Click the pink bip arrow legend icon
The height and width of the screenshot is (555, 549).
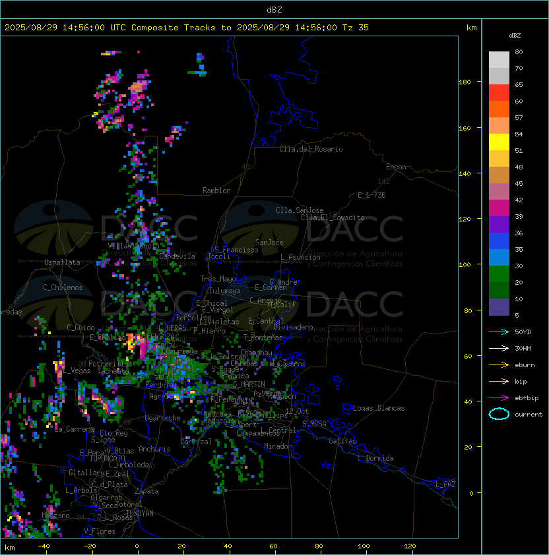(499, 381)
